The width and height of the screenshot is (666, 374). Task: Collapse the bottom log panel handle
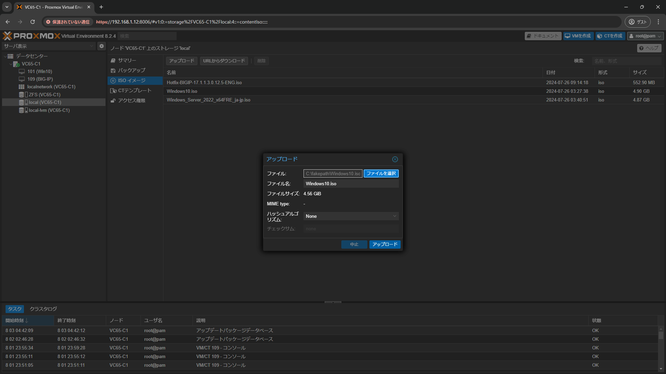(x=333, y=302)
